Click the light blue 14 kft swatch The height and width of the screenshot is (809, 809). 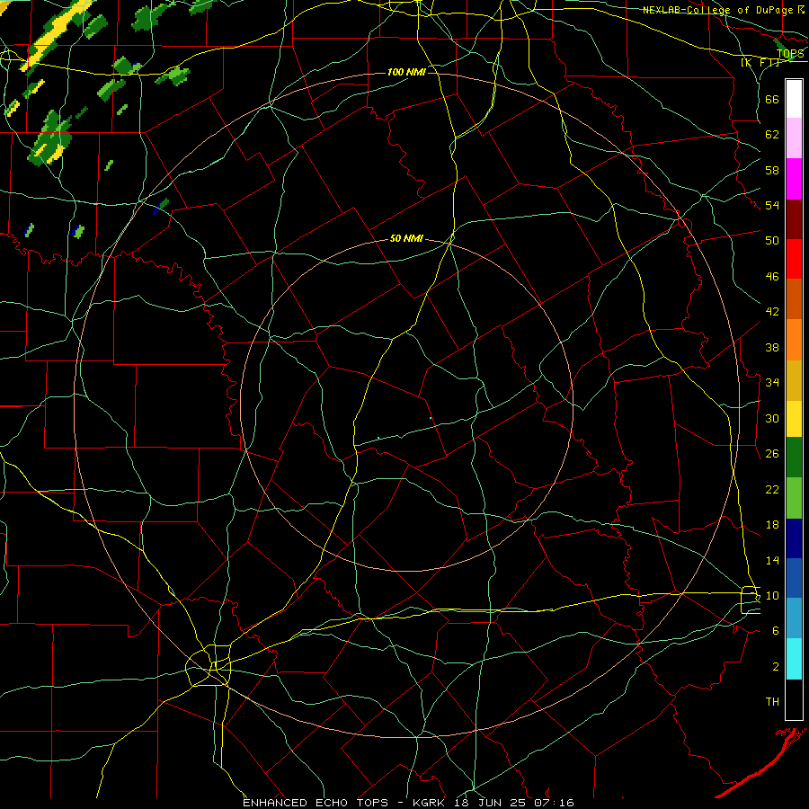[x=794, y=618]
